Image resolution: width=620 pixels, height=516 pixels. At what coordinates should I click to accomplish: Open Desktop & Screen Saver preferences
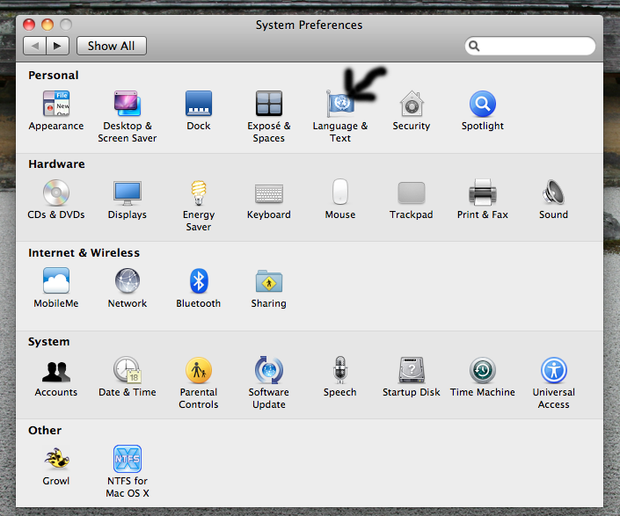(128, 104)
